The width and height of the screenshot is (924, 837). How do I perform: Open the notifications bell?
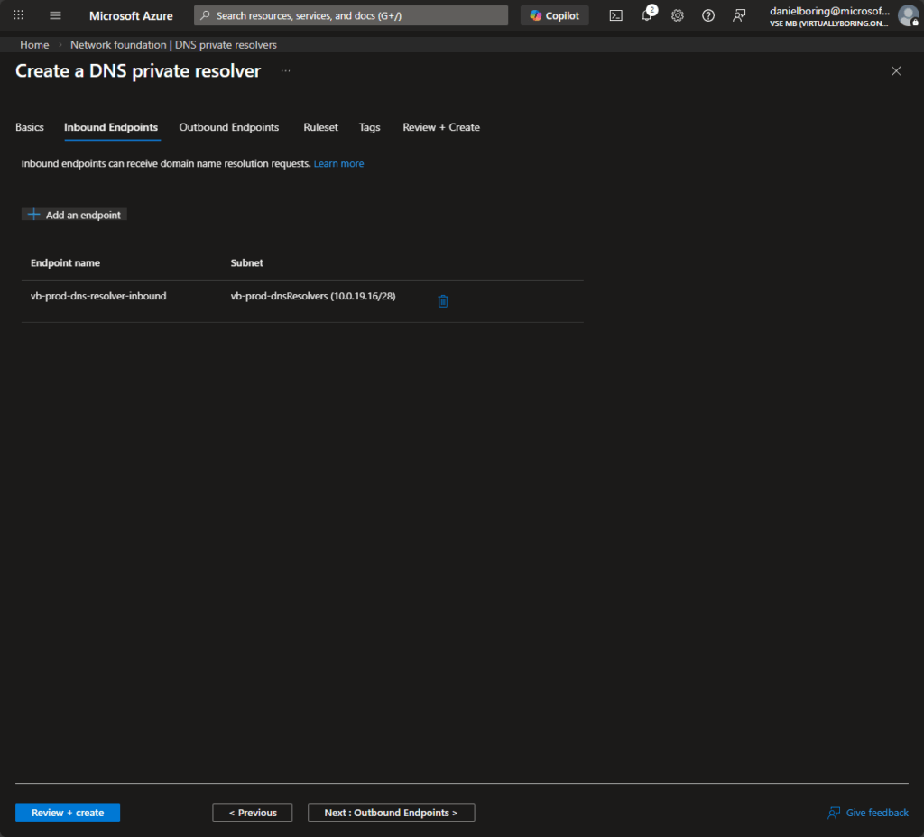tap(647, 15)
